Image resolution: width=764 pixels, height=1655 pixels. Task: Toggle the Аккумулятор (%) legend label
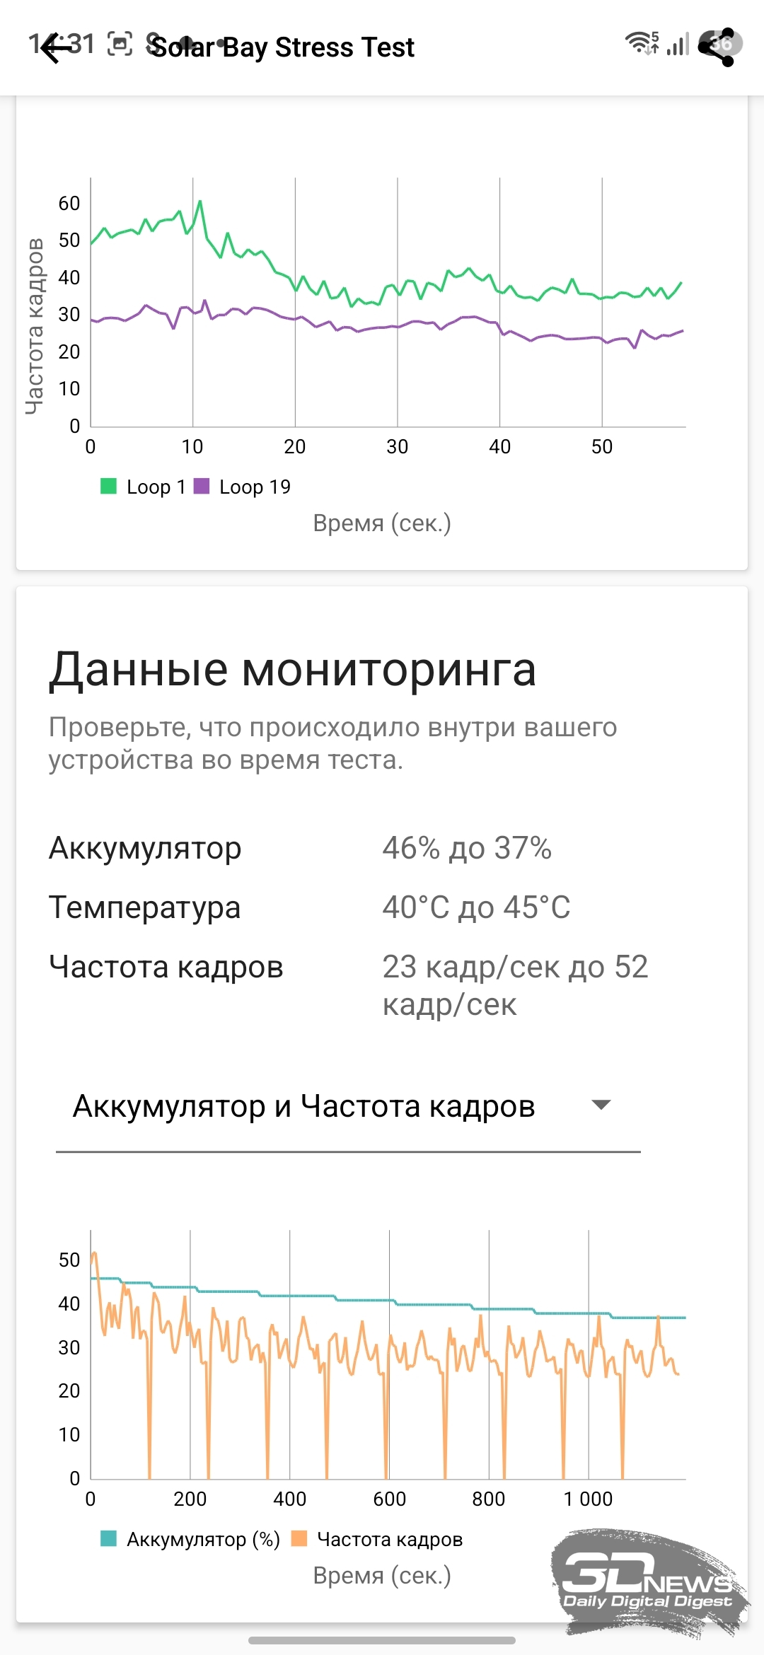[203, 1539]
